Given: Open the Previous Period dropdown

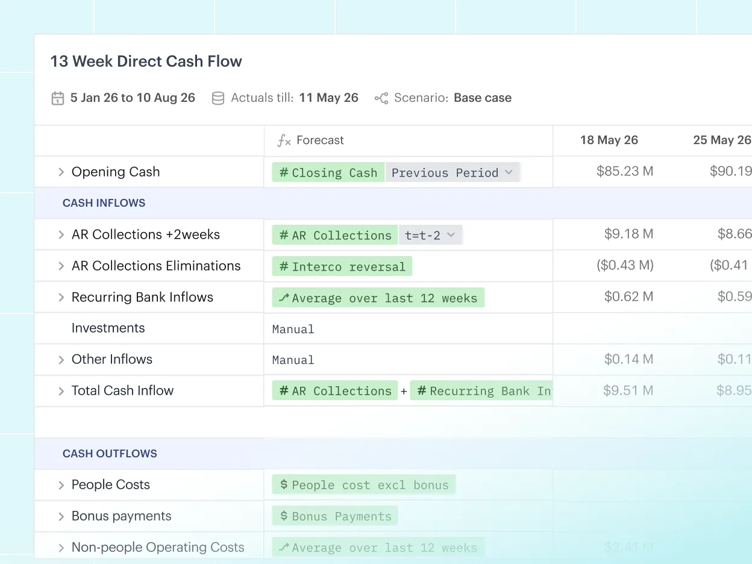Looking at the screenshot, I should (x=453, y=172).
